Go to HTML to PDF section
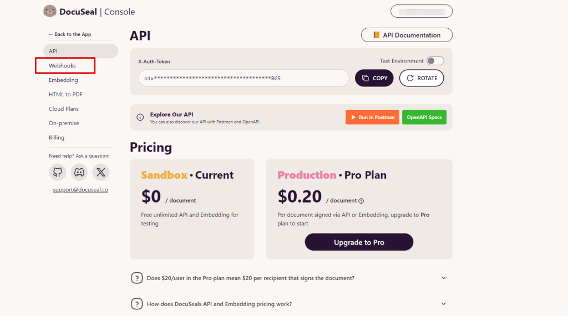The width and height of the screenshot is (568, 316). [x=65, y=94]
